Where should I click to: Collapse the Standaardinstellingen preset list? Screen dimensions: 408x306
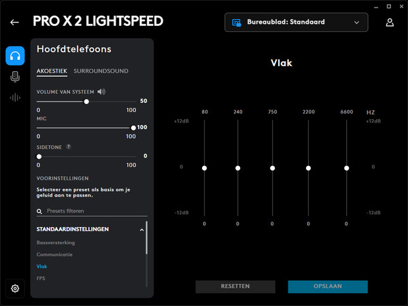(141, 230)
